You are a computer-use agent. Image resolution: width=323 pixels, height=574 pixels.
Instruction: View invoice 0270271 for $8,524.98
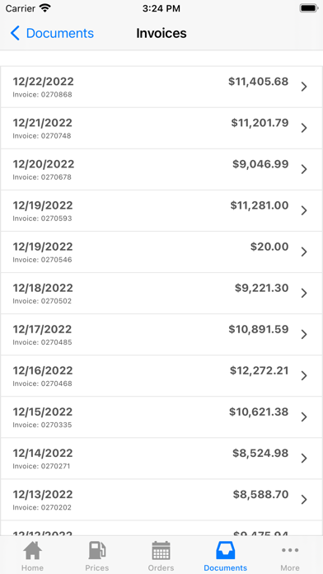(x=161, y=459)
